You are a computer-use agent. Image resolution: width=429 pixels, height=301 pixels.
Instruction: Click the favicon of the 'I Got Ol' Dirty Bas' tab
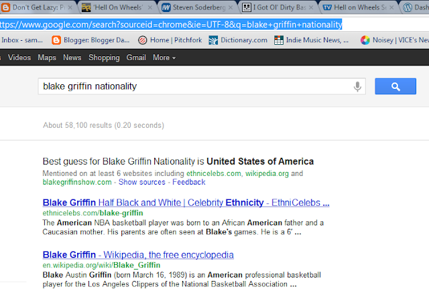point(247,7)
